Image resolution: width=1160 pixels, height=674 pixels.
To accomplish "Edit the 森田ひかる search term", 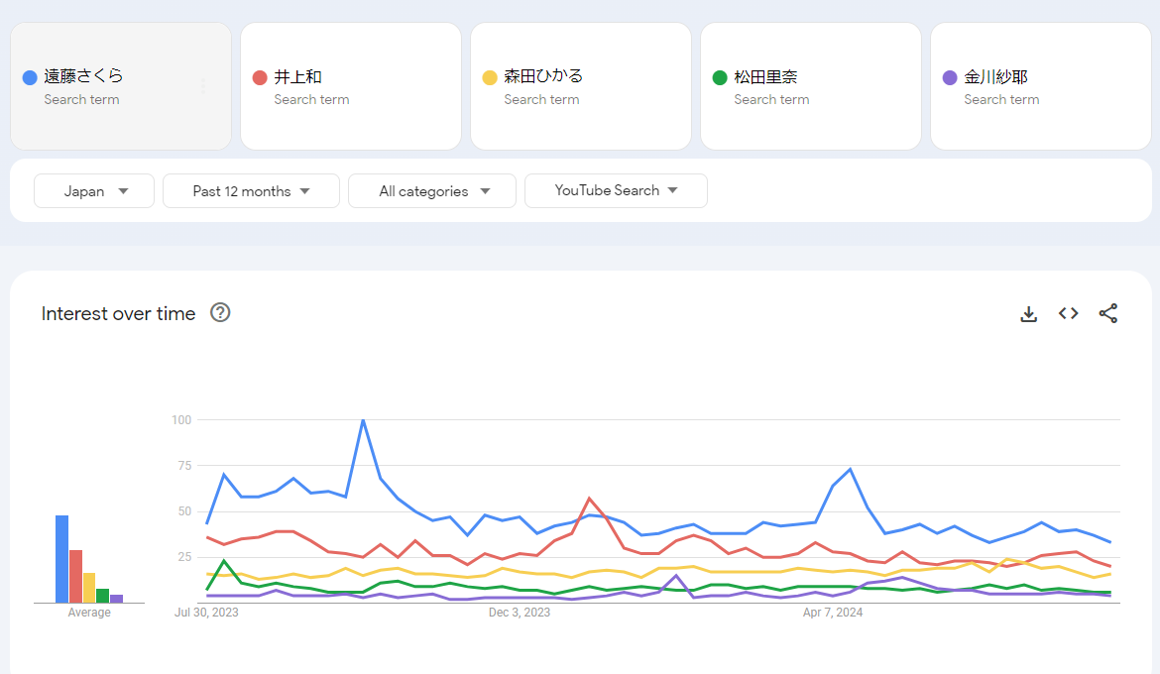I will 543,77.
